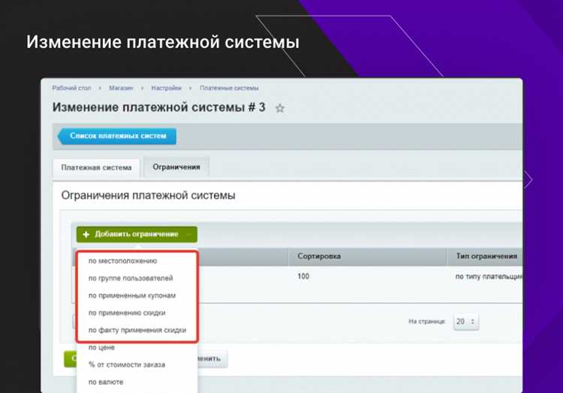Open 'Рабочий стол' breadcrumb link
The image size is (563, 393).
pos(71,88)
